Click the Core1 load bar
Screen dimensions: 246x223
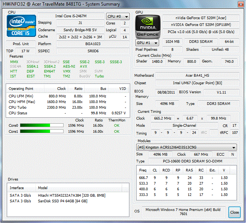(42, 131)
